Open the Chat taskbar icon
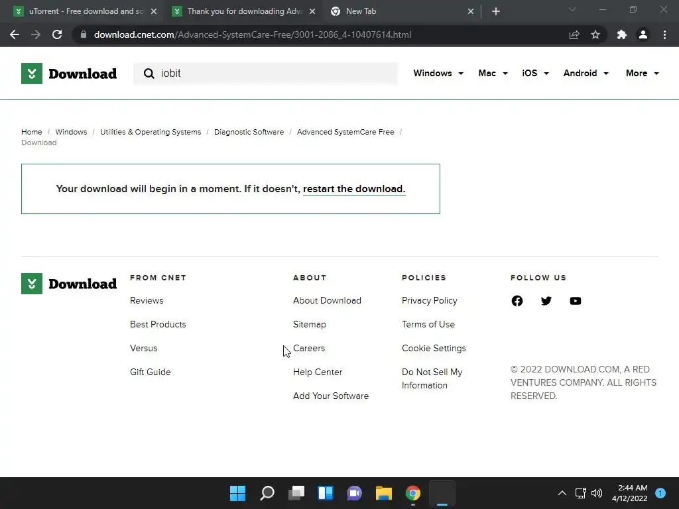The image size is (679, 509). (354, 493)
